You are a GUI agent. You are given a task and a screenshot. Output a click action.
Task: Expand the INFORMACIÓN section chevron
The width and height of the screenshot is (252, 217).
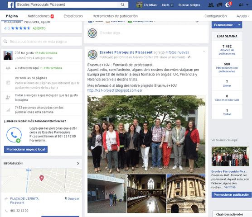coord(78,163)
